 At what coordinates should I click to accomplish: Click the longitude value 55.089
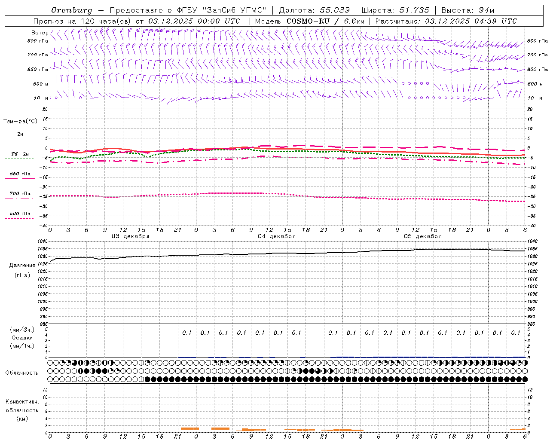[x=335, y=10]
